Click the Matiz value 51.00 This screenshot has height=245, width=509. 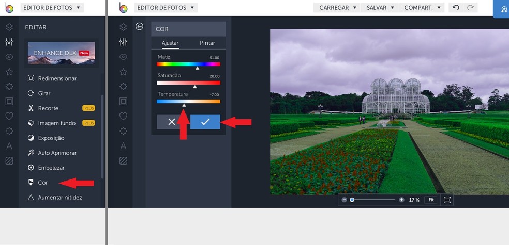214,58
